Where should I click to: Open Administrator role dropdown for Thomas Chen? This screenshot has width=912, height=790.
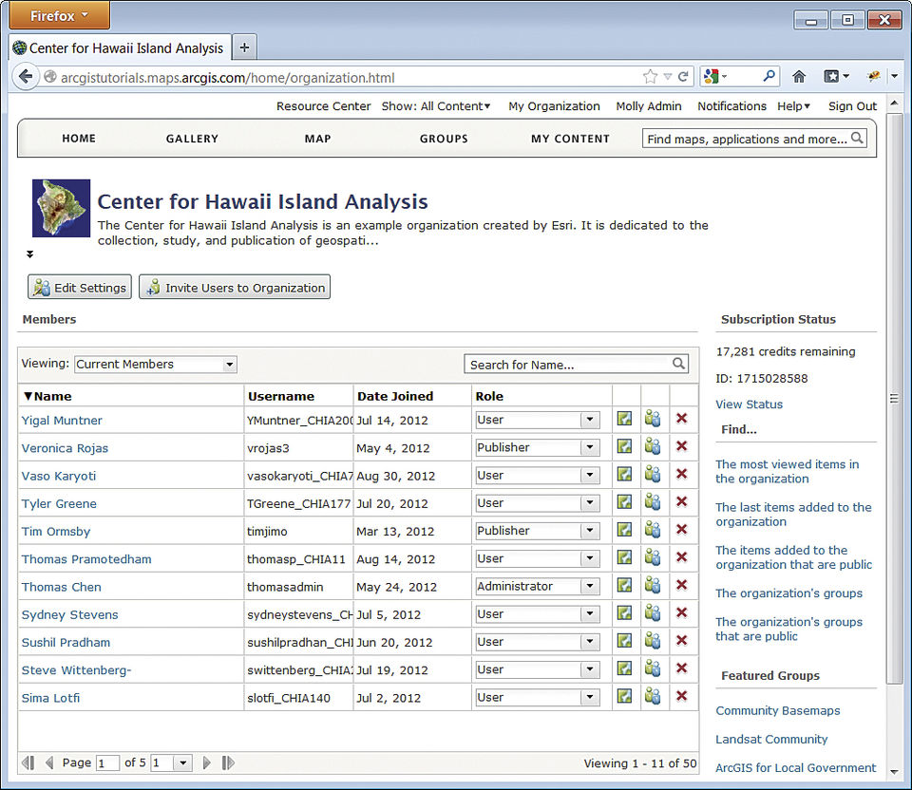[538, 587]
